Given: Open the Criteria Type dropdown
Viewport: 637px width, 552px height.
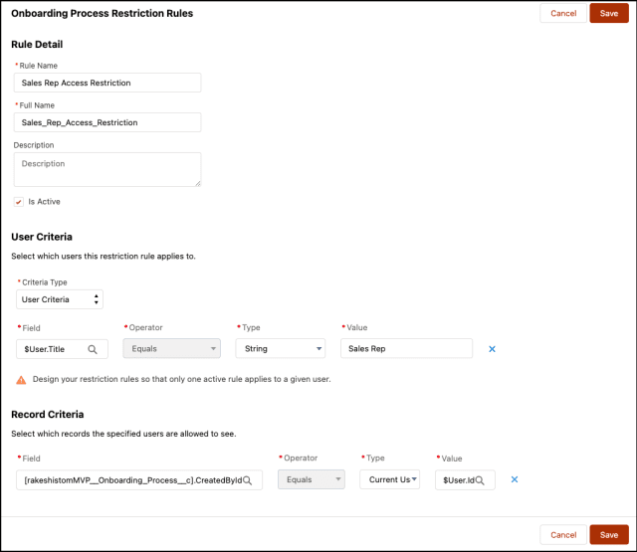Looking at the screenshot, I should tap(60, 299).
